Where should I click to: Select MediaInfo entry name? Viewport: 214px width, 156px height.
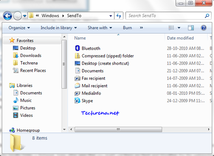click(91, 93)
